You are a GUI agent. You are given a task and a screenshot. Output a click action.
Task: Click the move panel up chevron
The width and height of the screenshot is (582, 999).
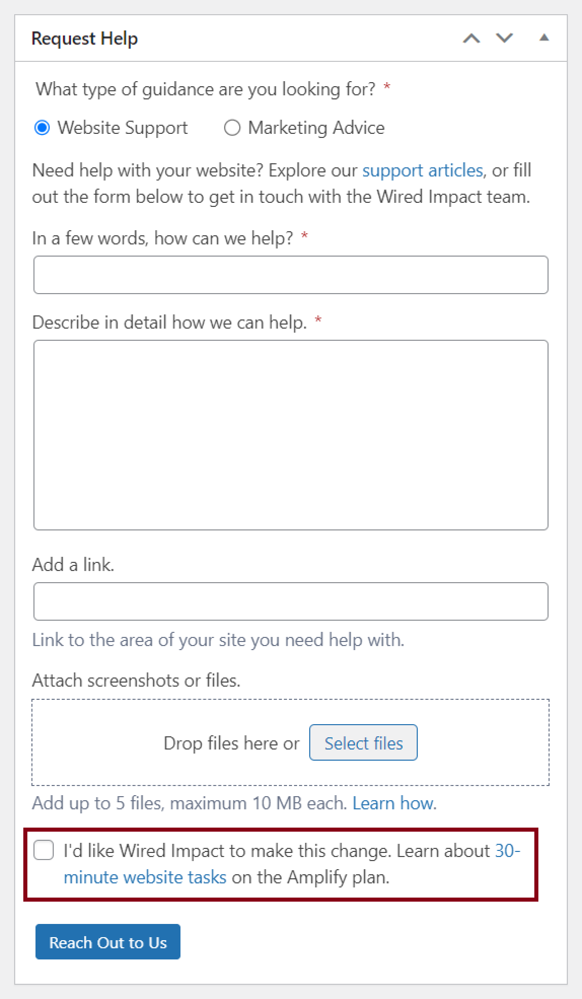tap(472, 38)
